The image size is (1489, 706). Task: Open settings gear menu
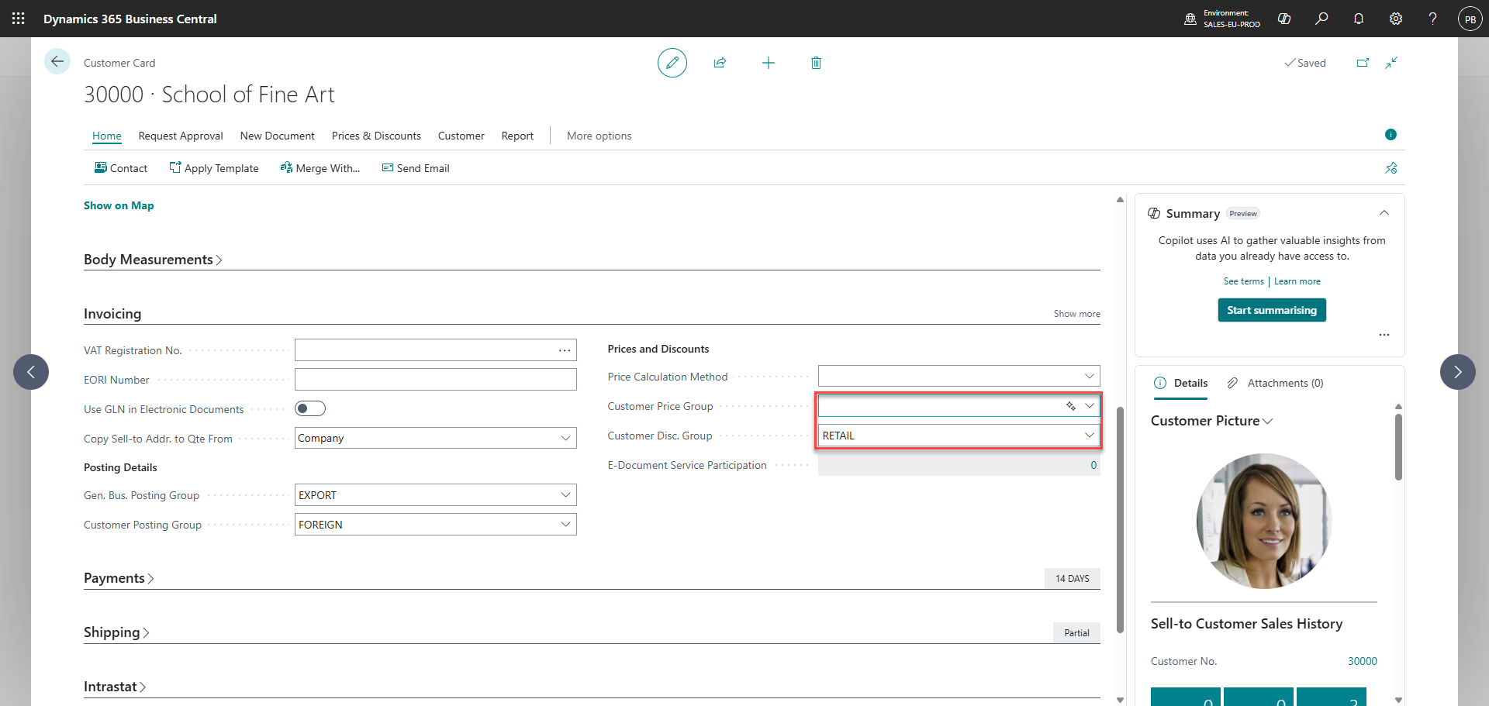[x=1396, y=19]
